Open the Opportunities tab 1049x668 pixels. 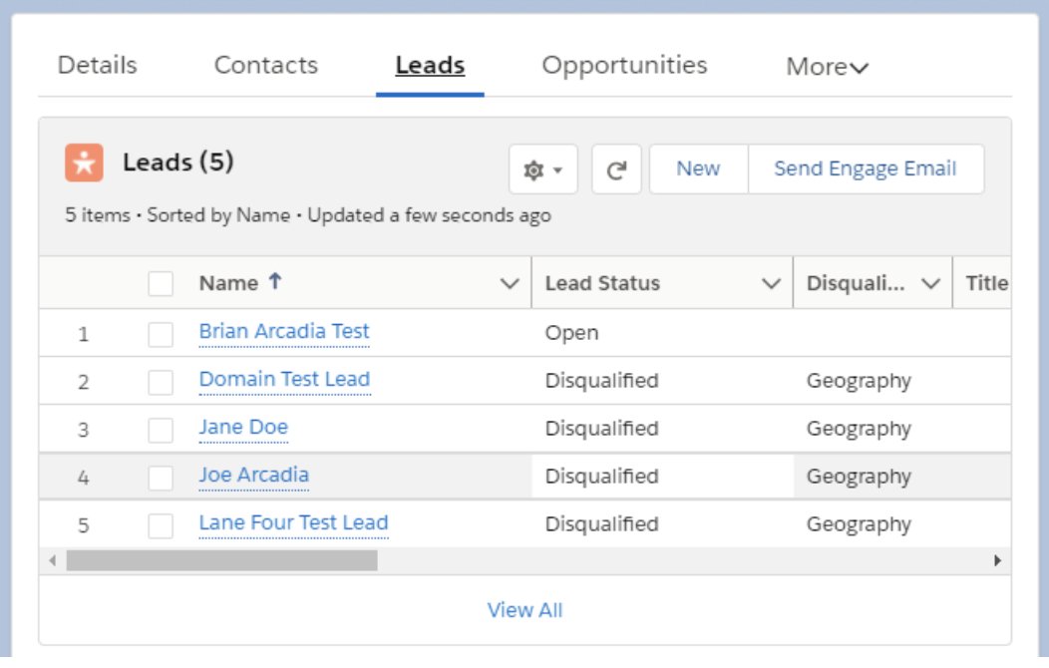(x=624, y=66)
